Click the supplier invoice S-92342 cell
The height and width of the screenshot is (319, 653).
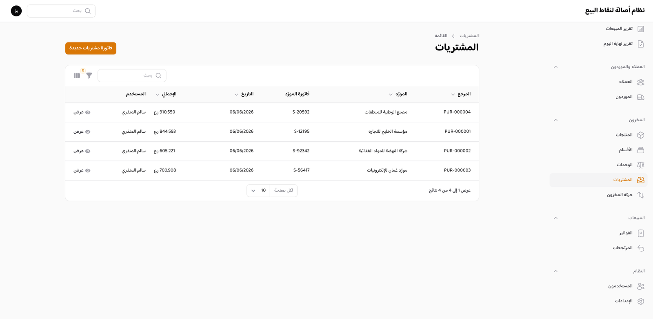[301, 151]
